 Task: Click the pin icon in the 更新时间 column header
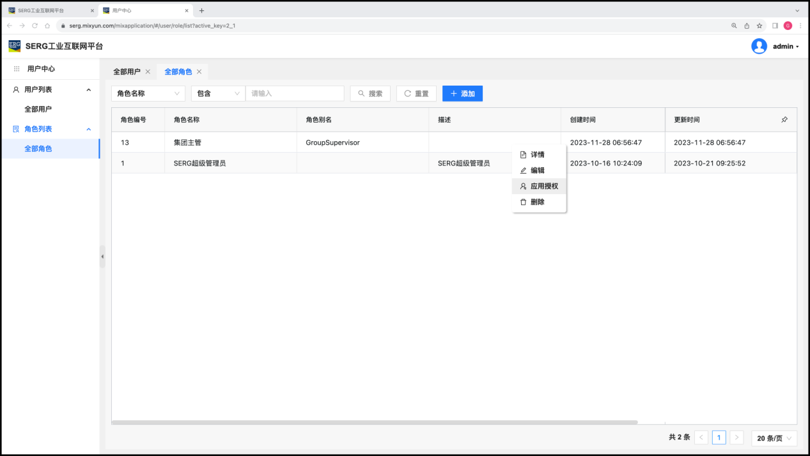point(784,120)
